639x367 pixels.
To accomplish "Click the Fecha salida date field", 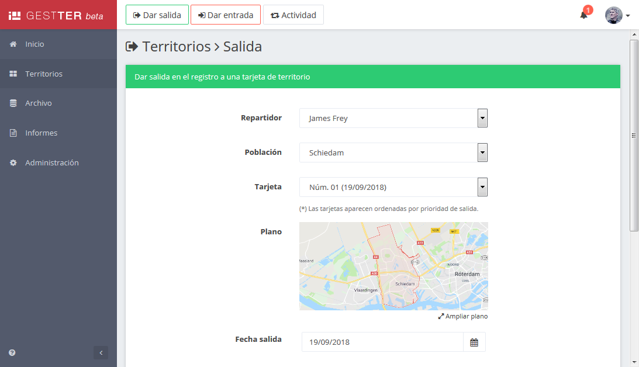I will (383, 342).
